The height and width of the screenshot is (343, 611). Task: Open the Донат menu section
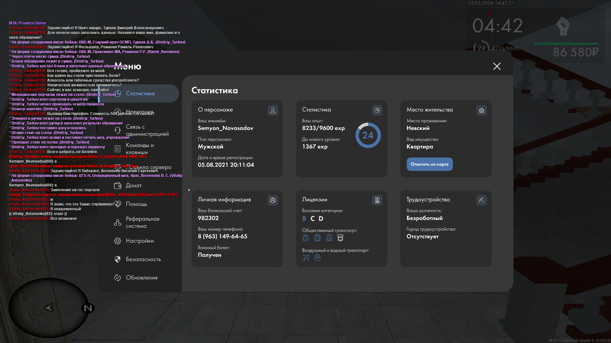134,185
